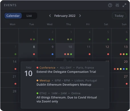Select day 6 in the calendar
This screenshot has width=130, height=111.
[121, 36]
